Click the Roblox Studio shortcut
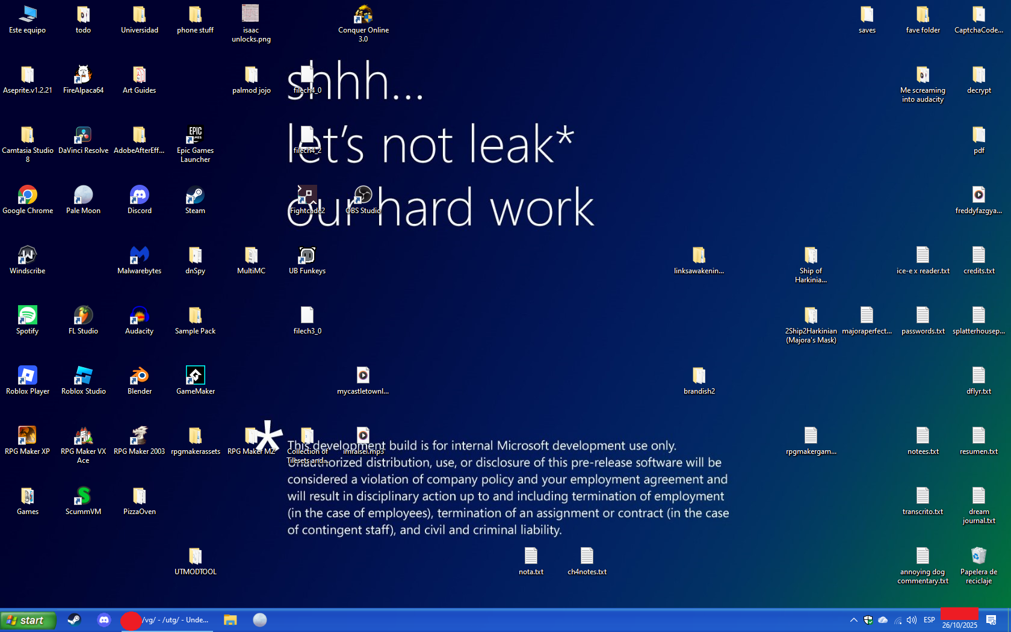1011x632 pixels. [x=83, y=380]
